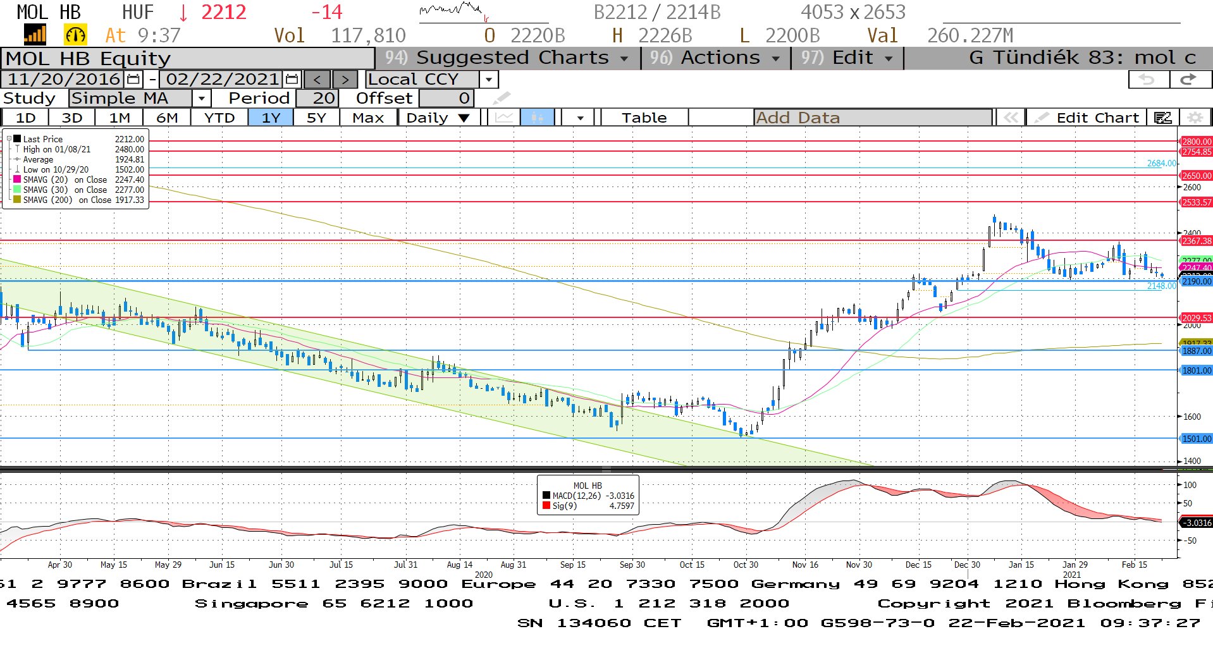Select the 1Y range tab

pos(271,118)
